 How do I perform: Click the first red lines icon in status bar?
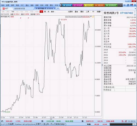122,121
